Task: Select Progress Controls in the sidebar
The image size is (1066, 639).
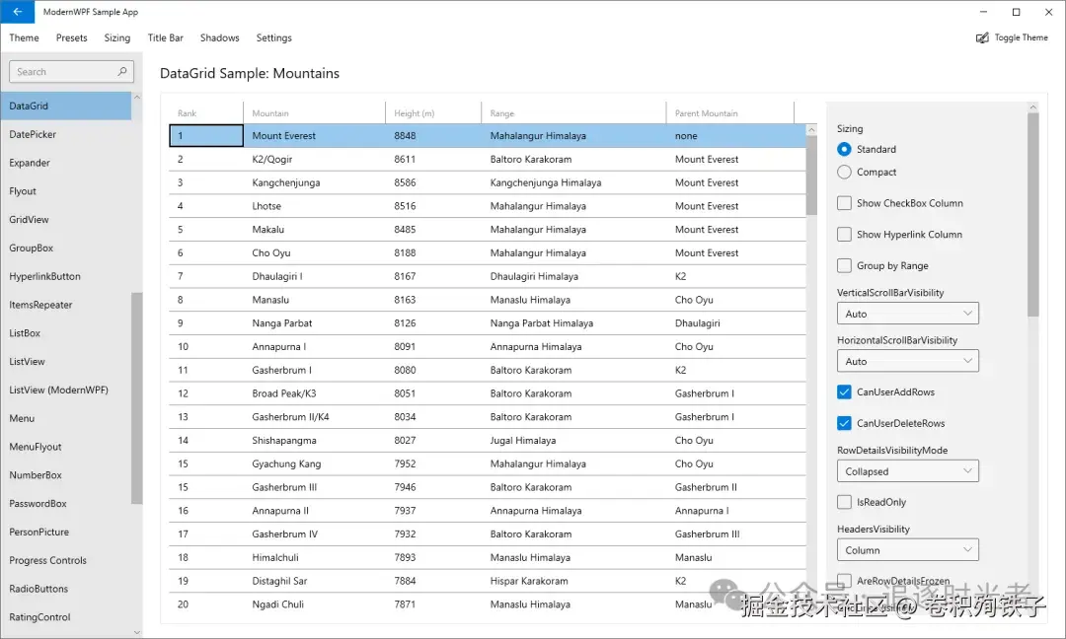Action: (x=66, y=560)
